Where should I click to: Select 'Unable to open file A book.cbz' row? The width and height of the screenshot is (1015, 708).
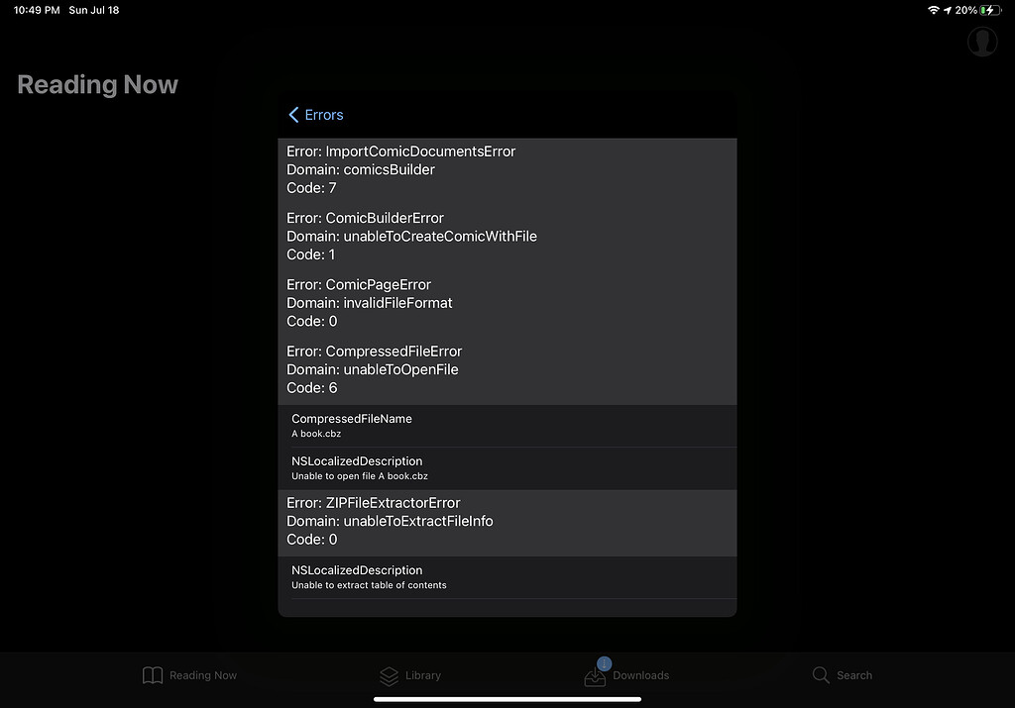click(507, 468)
